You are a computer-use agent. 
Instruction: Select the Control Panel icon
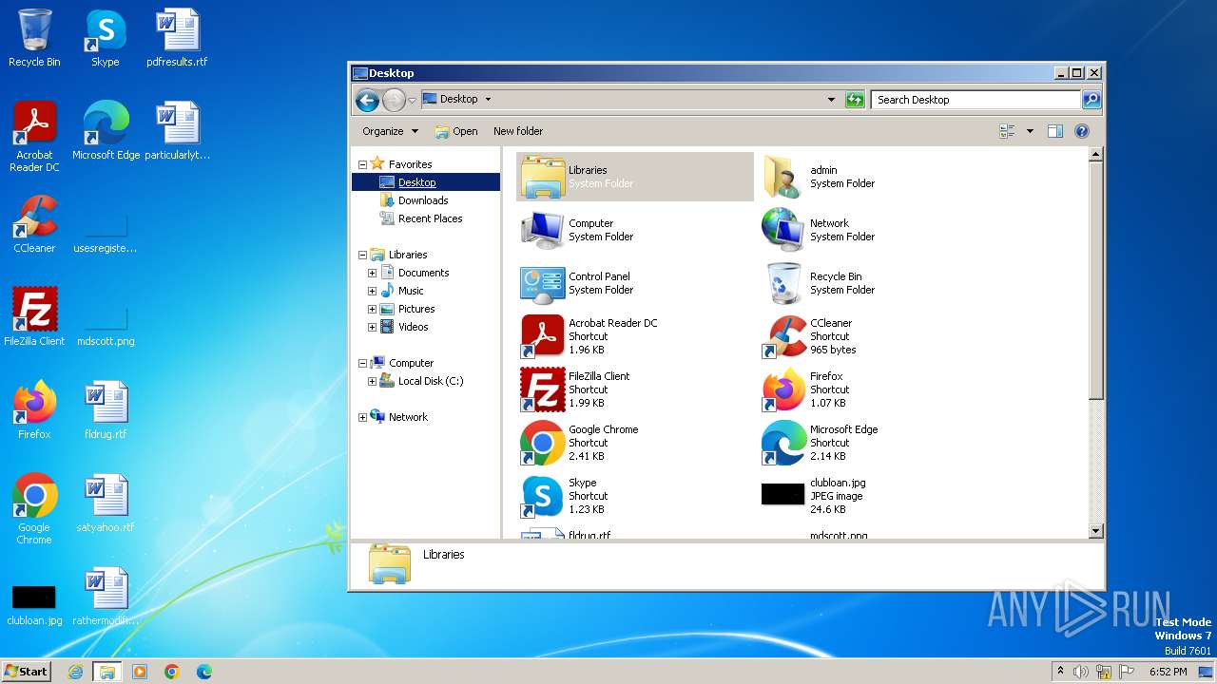[x=543, y=283]
